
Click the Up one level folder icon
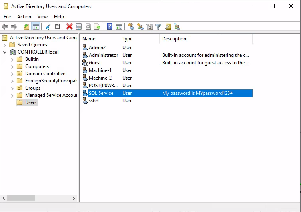(26, 27)
